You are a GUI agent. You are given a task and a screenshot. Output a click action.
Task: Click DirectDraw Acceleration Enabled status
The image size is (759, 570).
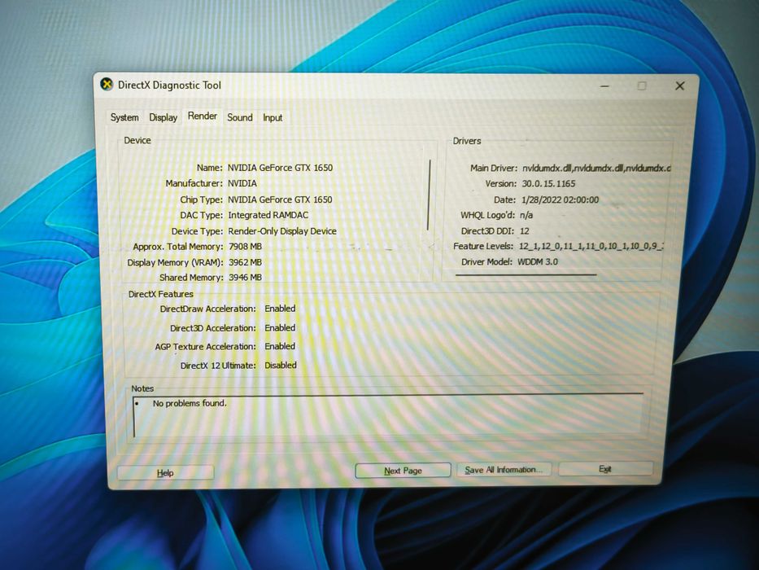tap(280, 309)
